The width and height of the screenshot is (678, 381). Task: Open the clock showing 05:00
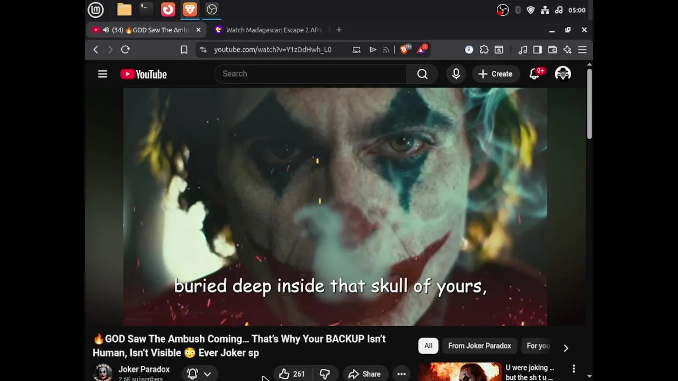(x=577, y=10)
